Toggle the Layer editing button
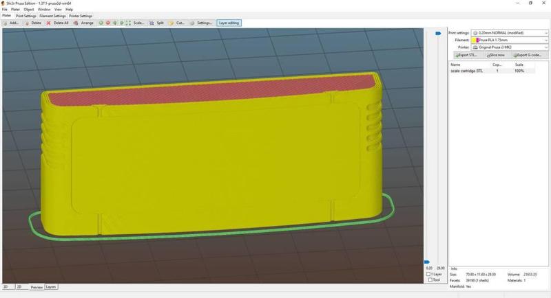551x298 pixels. tap(229, 23)
